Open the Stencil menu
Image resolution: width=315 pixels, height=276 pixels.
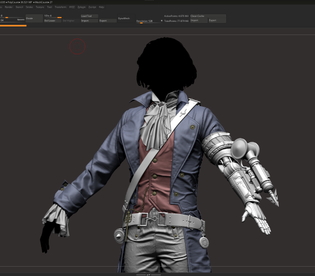click(19, 7)
